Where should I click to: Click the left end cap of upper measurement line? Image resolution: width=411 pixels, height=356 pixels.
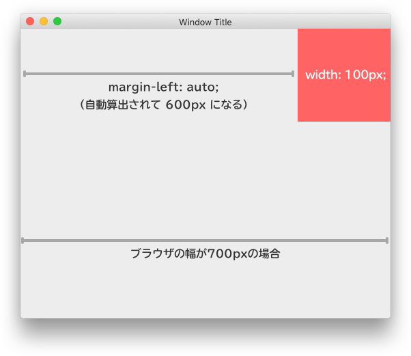(x=25, y=74)
